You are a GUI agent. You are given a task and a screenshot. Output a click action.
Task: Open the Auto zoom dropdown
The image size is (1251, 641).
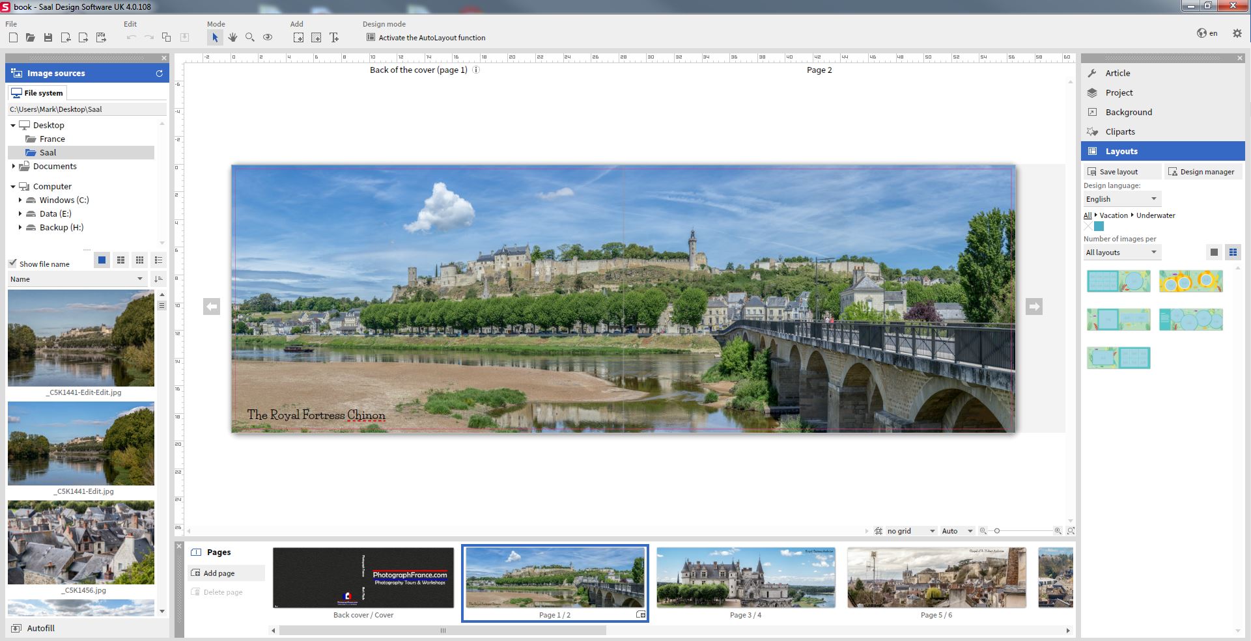point(957,531)
